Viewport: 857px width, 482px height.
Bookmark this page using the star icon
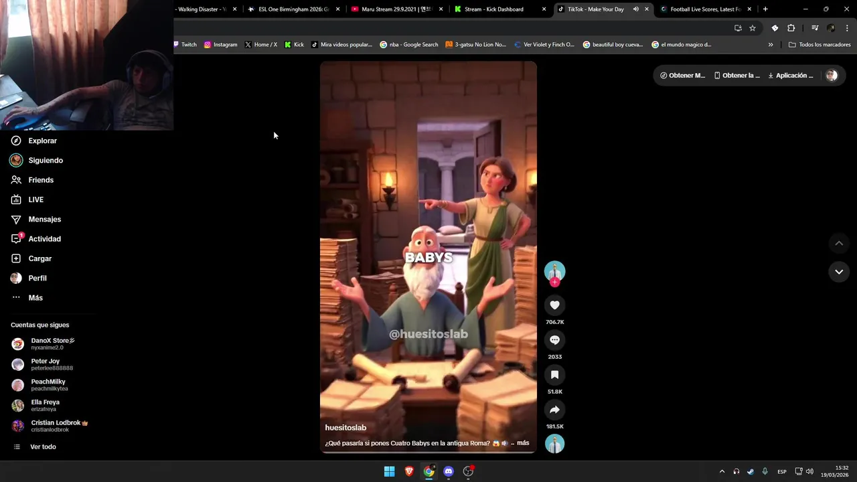tap(753, 28)
